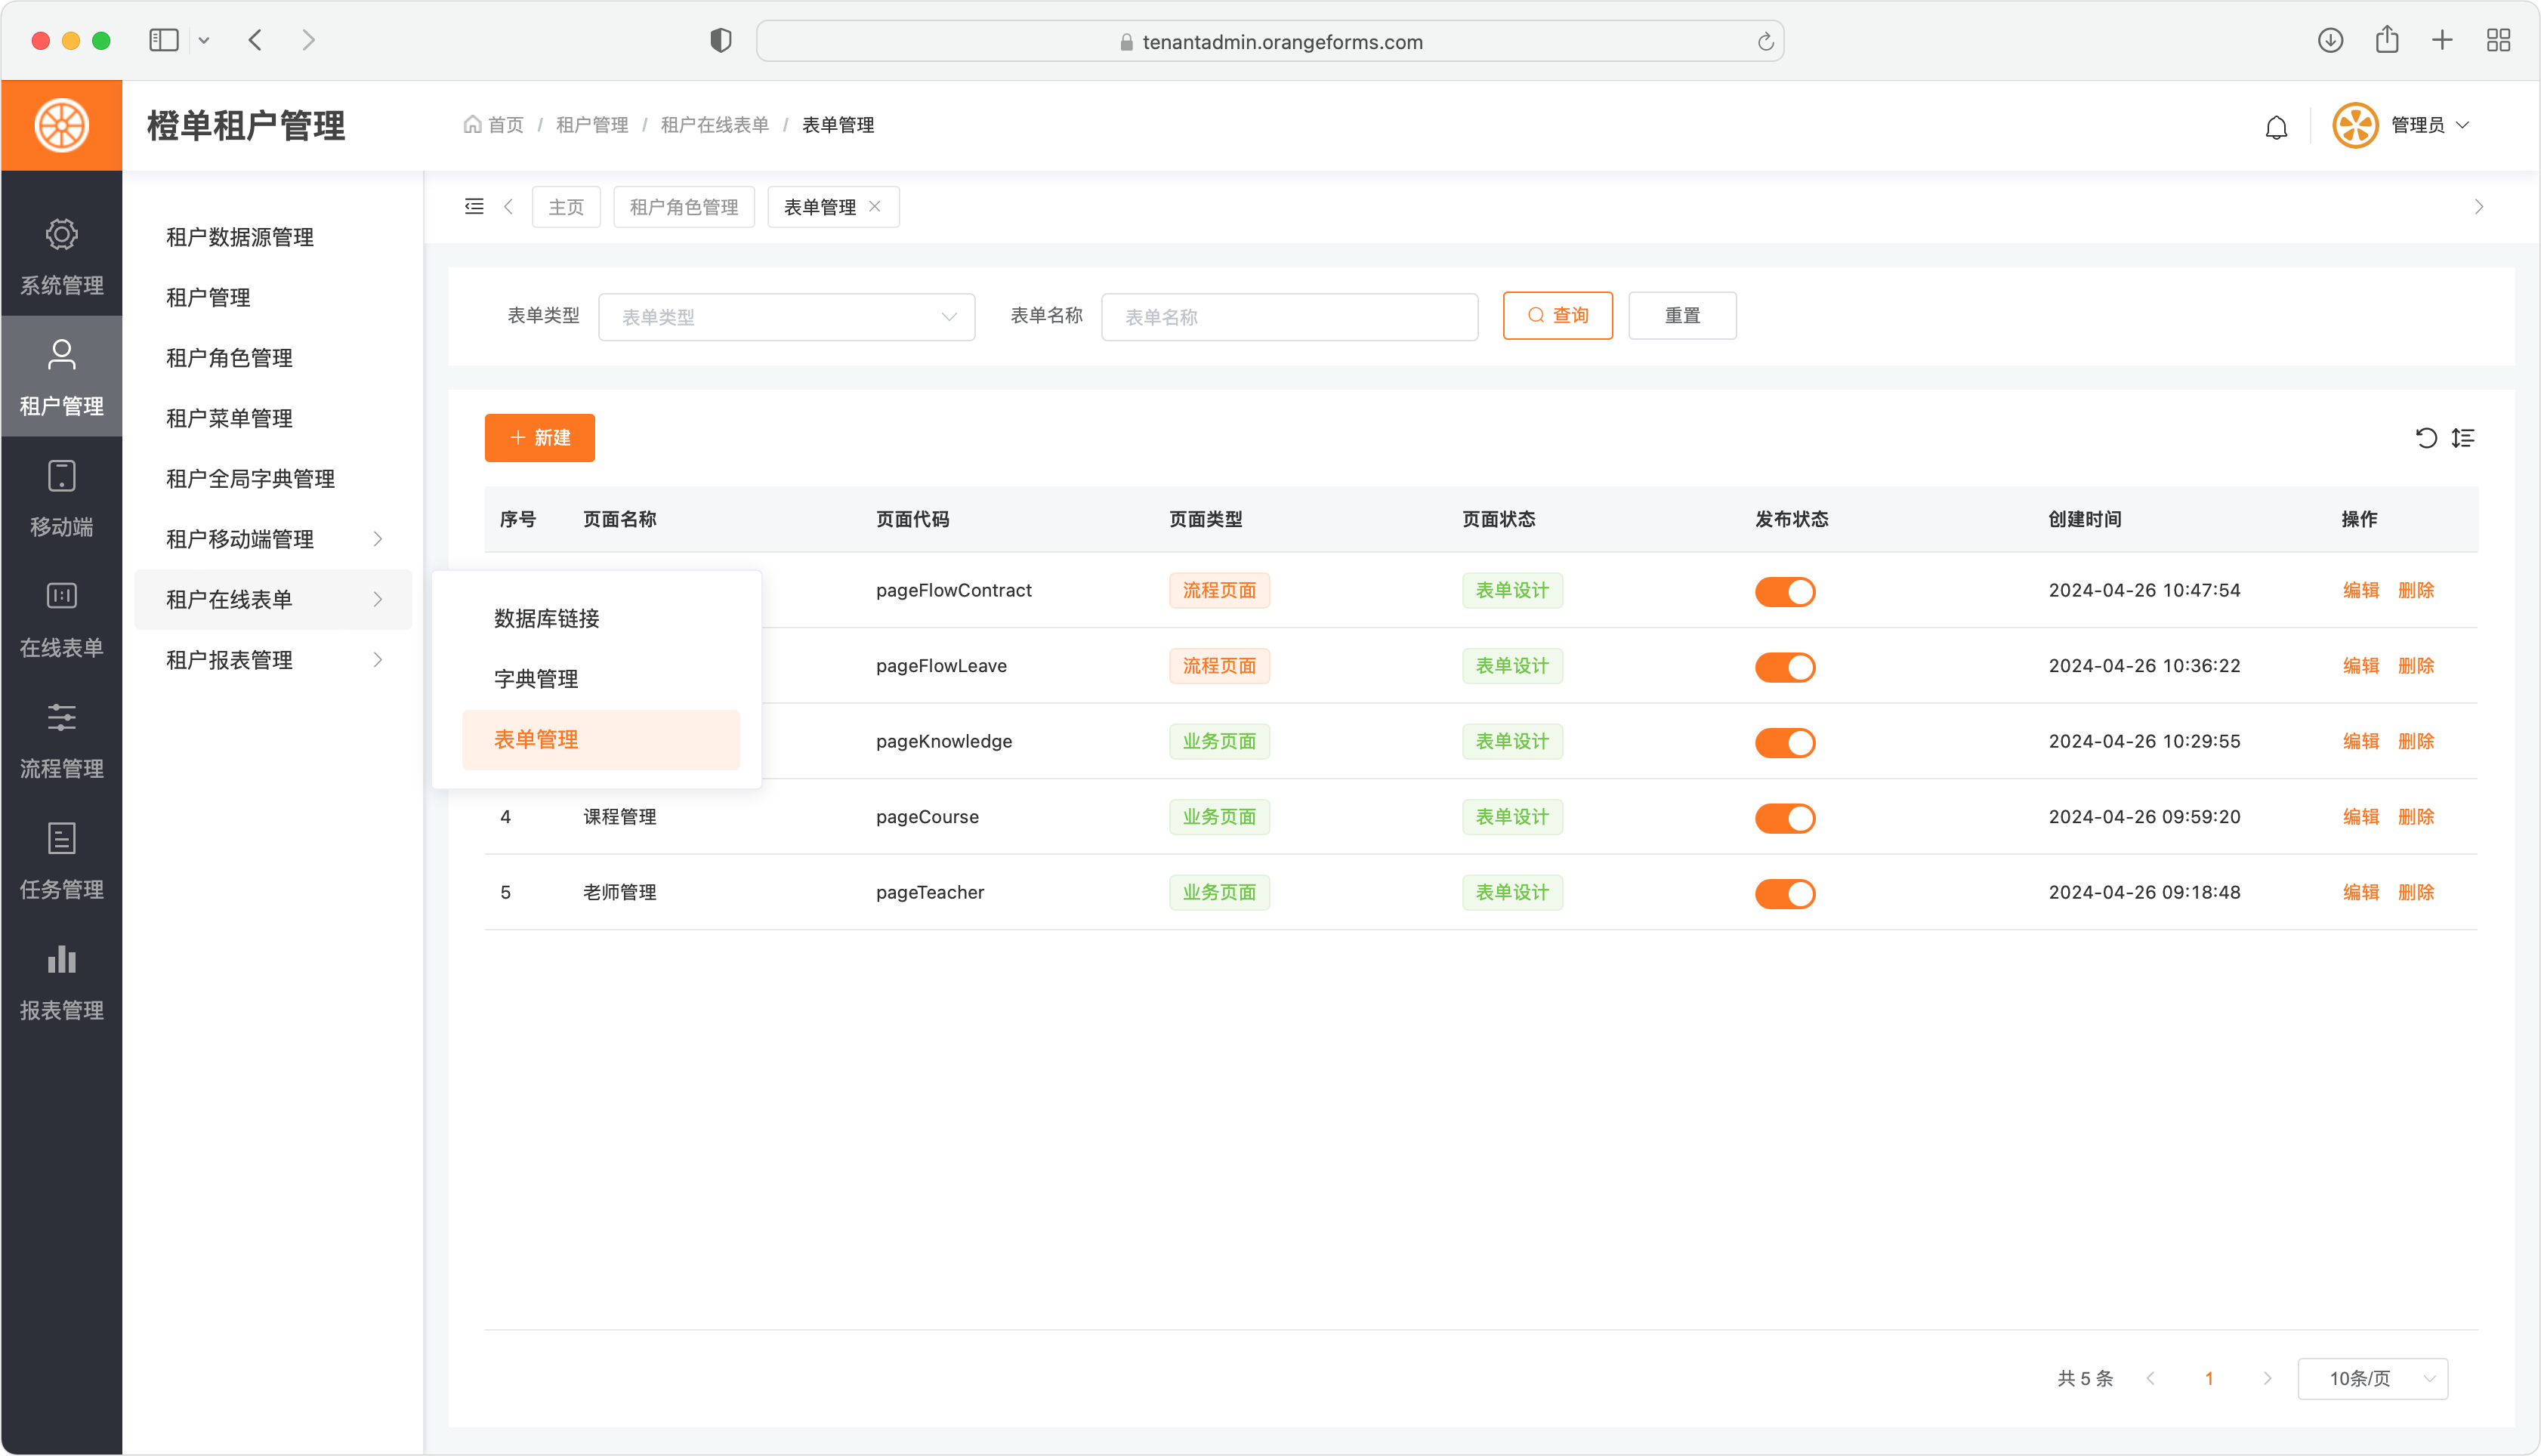Screen dimensions: 2541x1456
Task: Refresh the table with the reload icon
Action: click(x=2426, y=438)
